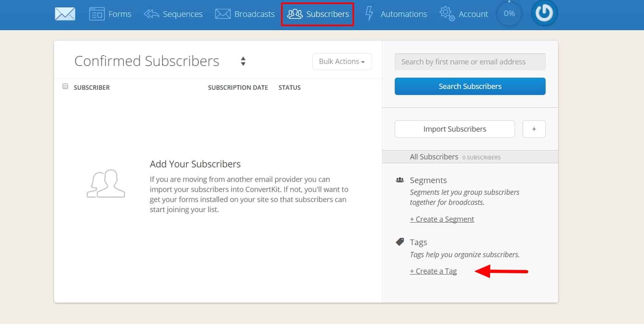Screen dimensions: 644x324
Task: Click the Create a Tag link
Action: pyautogui.click(x=433, y=271)
